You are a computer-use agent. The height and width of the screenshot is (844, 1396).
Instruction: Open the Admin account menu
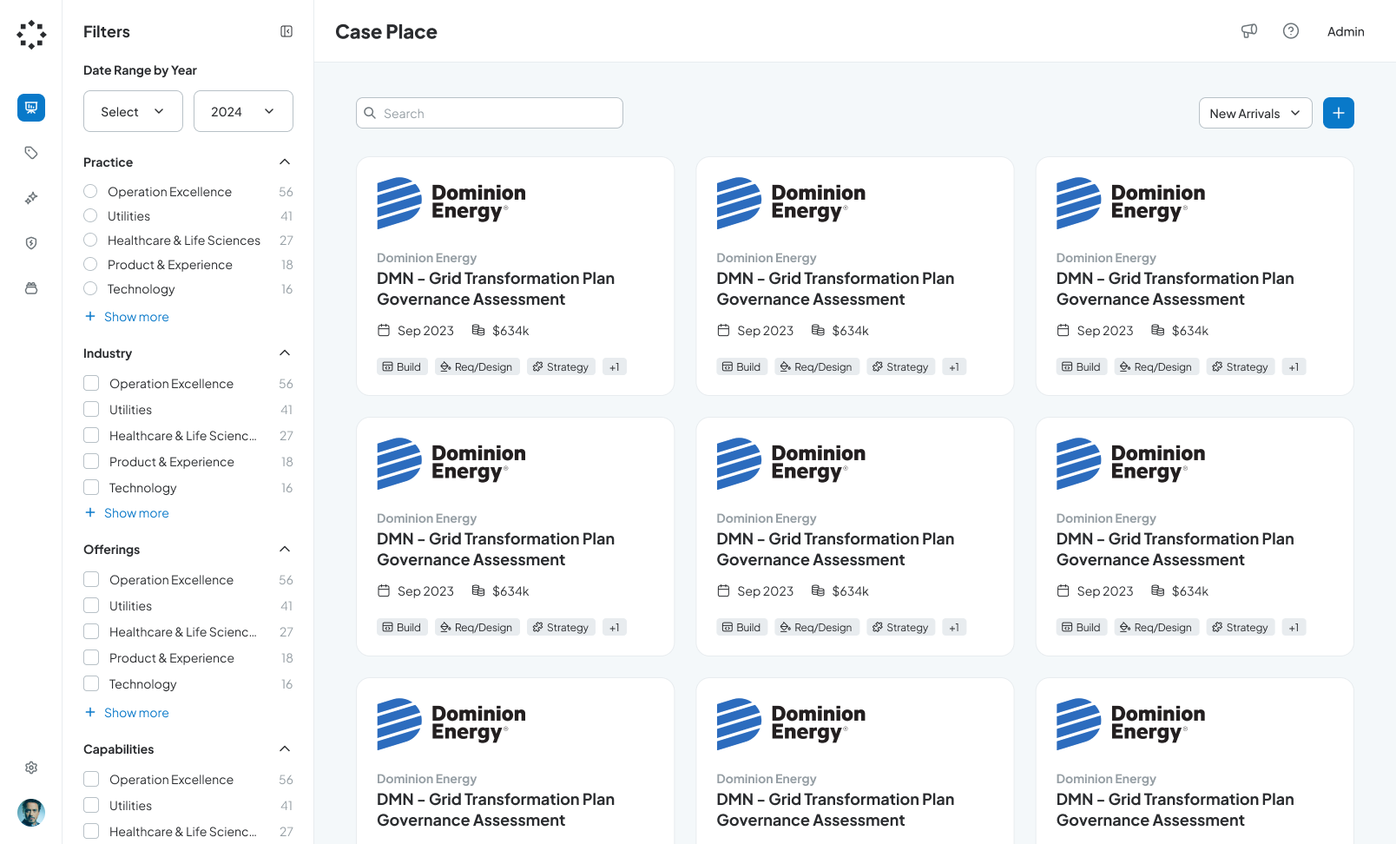pos(1346,31)
